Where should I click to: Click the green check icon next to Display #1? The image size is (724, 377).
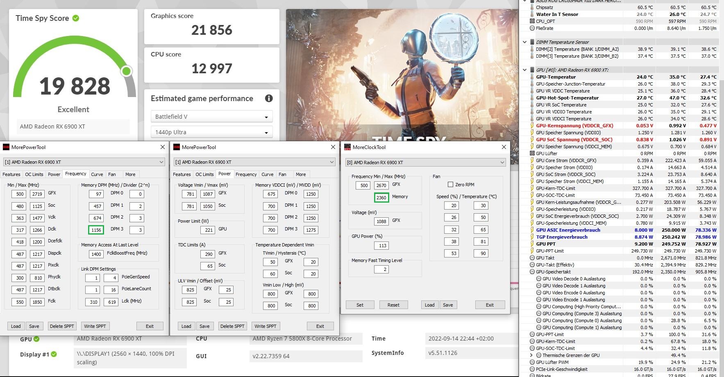[54, 354]
